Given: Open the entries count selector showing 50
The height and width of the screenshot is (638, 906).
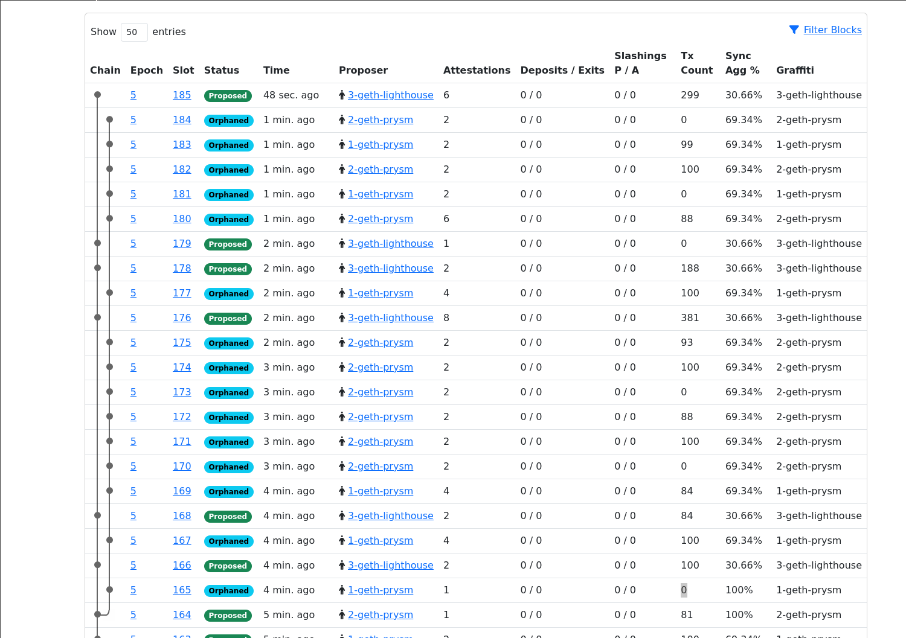Looking at the screenshot, I should click(134, 32).
